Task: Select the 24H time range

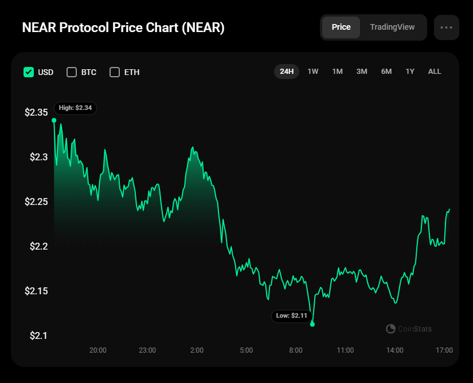Action: [287, 72]
